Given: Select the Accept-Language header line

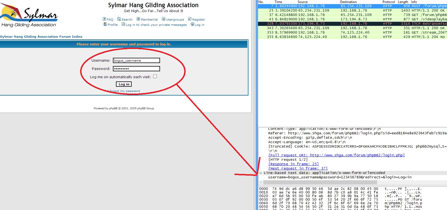Looking at the screenshot, I should [307, 142].
